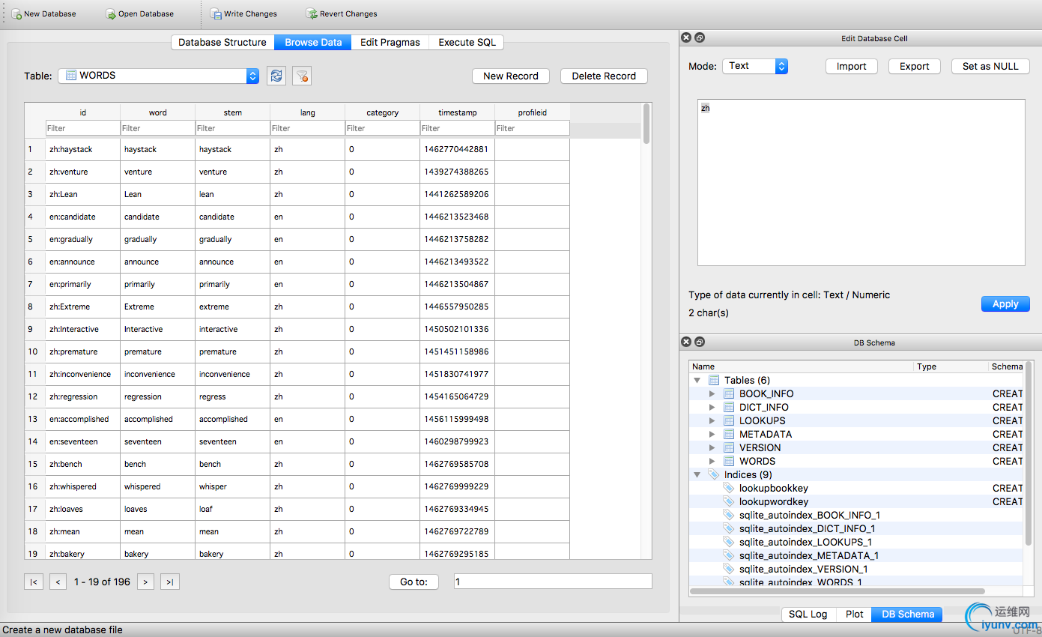The width and height of the screenshot is (1042, 637).
Task: Click the Import button in cell editor
Action: [x=852, y=66]
